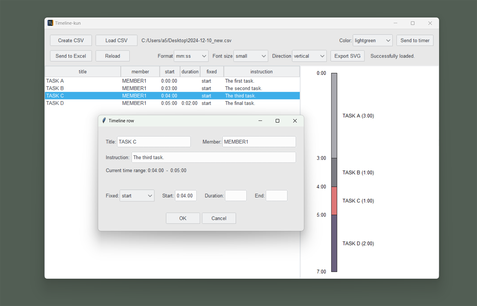
Task: Open the Color dropdown showing lightgreen
Action: (x=372, y=41)
